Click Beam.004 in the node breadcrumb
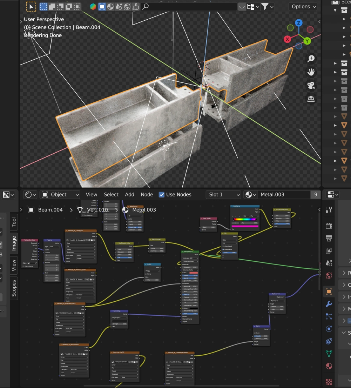This screenshot has height=388, width=351. pyautogui.click(x=50, y=210)
